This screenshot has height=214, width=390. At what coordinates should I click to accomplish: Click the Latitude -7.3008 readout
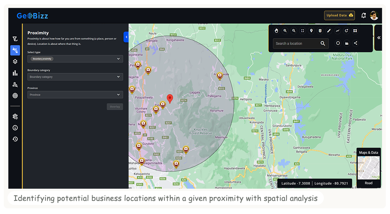295,183
